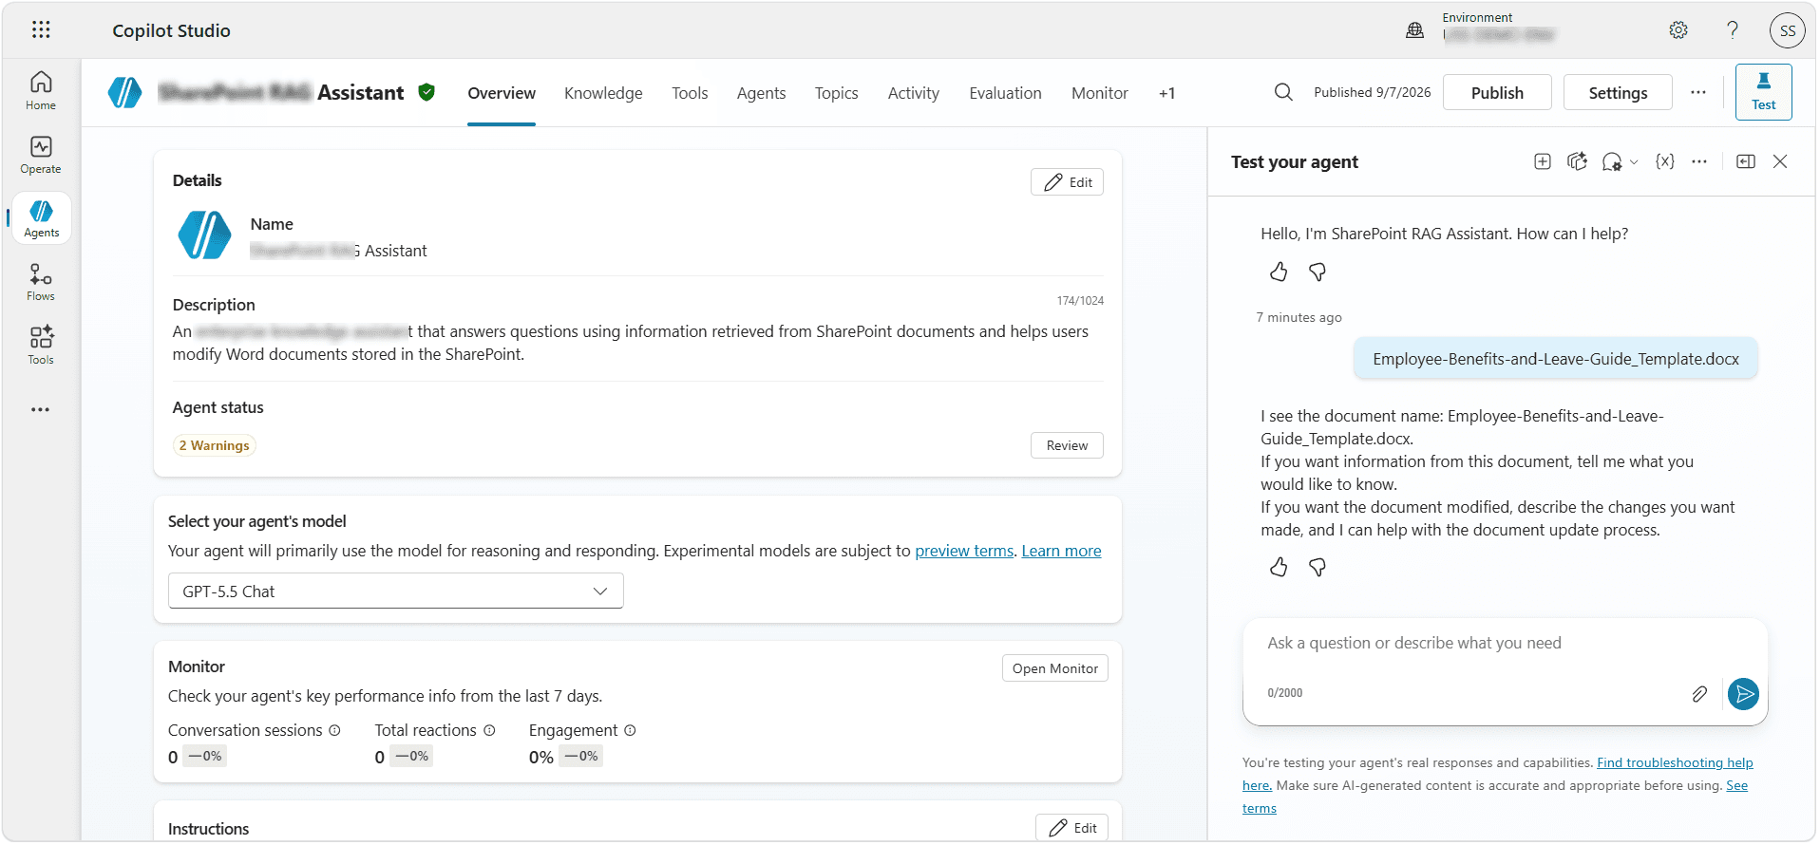Open Agents in the sidebar
This screenshot has height=845, width=1820.
pyautogui.click(x=41, y=218)
